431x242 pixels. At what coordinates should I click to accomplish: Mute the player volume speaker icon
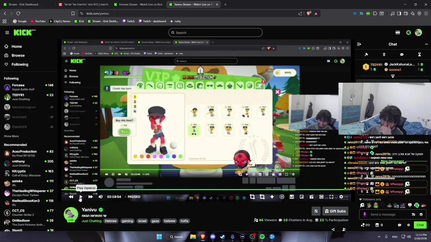(100, 197)
